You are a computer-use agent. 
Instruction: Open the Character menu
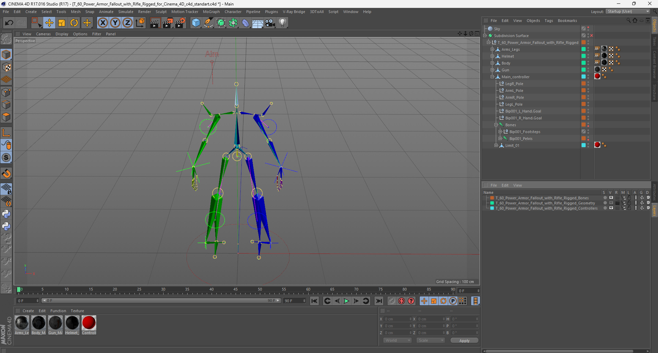tap(233, 12)
